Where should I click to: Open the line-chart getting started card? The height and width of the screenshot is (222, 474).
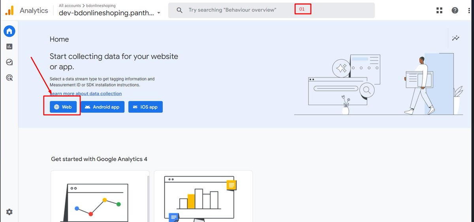pos(100,196)
